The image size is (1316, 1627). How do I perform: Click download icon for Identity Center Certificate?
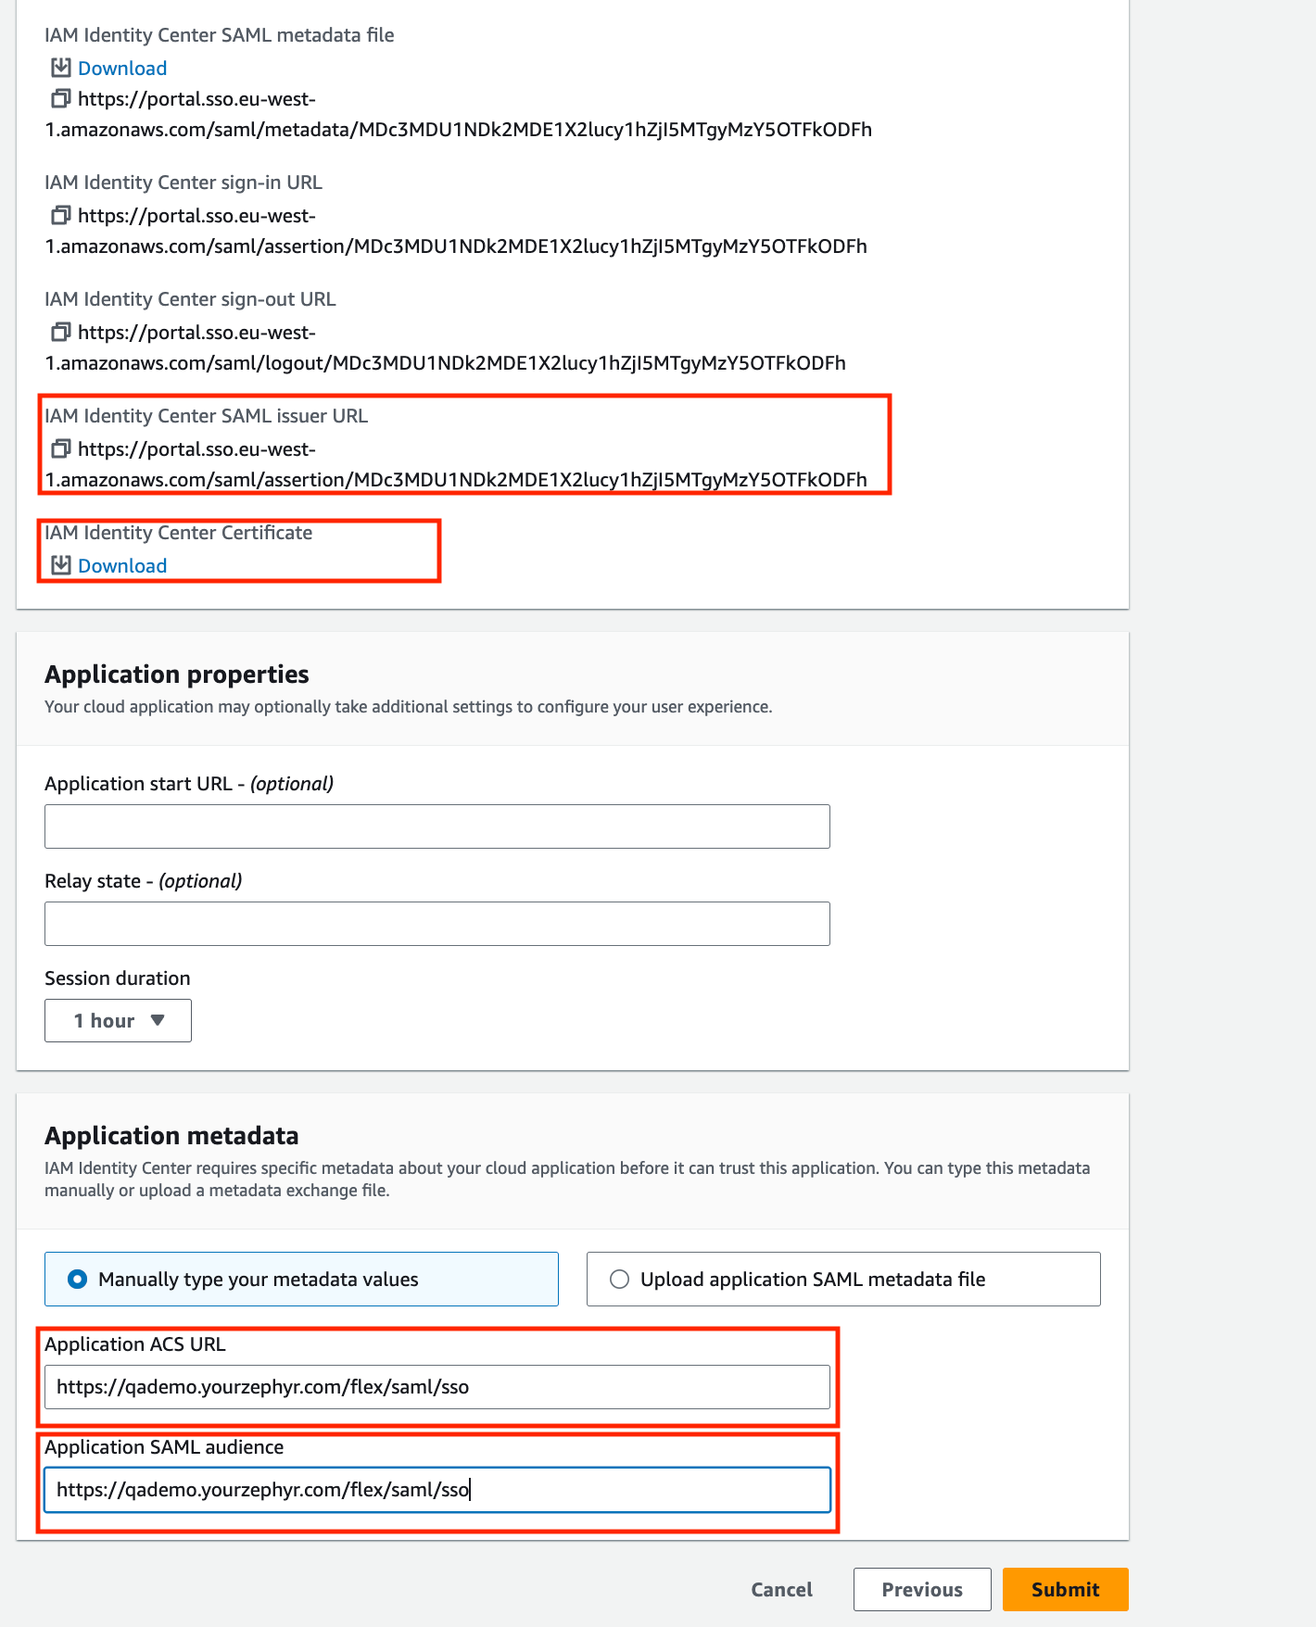tap(61, 565)
